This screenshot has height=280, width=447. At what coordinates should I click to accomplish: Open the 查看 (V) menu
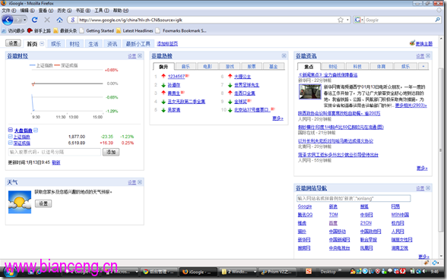pyautogui.click(x=46, y=11)
